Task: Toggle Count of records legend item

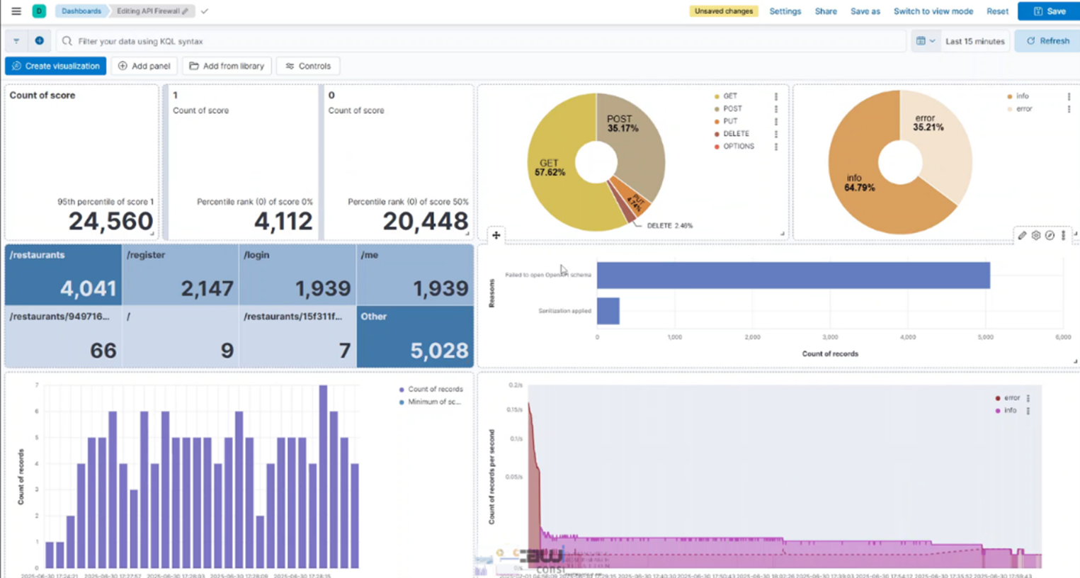Action: click(x=435, y=390)
